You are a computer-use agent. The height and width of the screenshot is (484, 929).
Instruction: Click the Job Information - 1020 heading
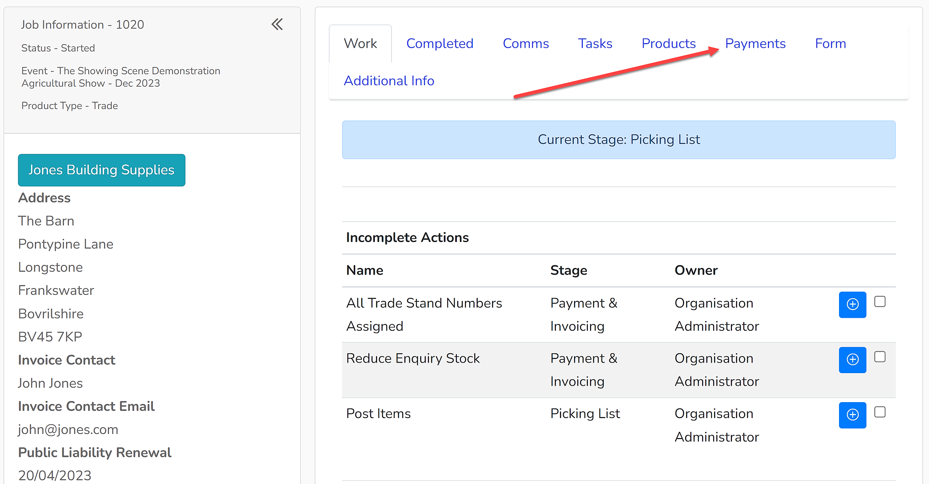[x=82, y=25]
